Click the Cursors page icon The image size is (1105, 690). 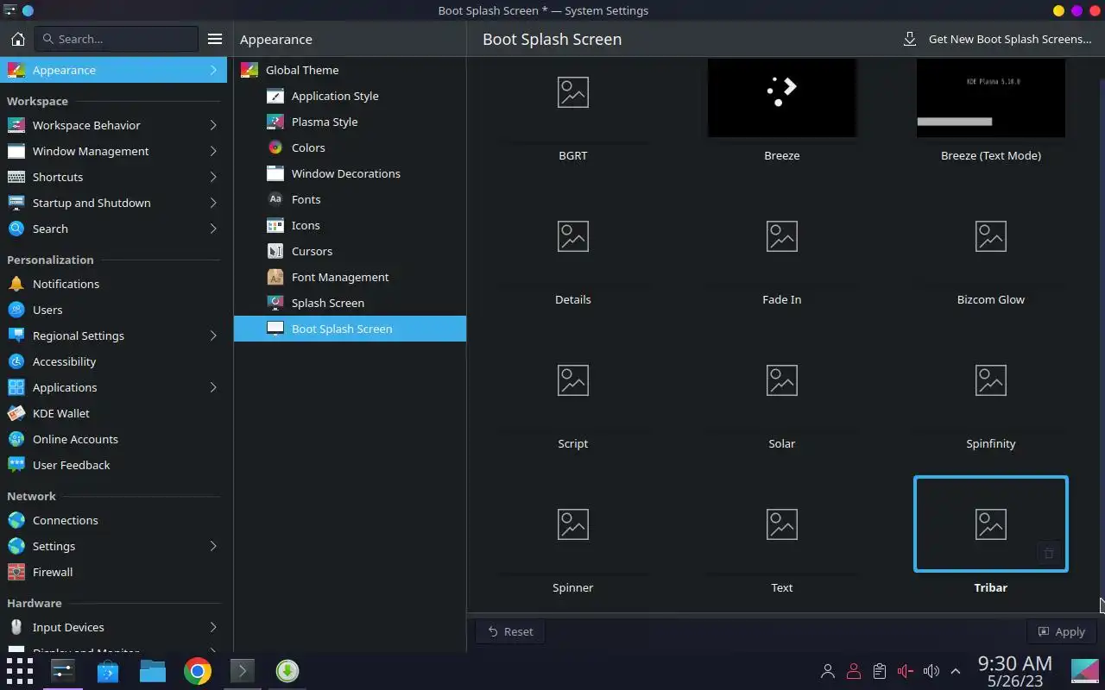(275, 251)
